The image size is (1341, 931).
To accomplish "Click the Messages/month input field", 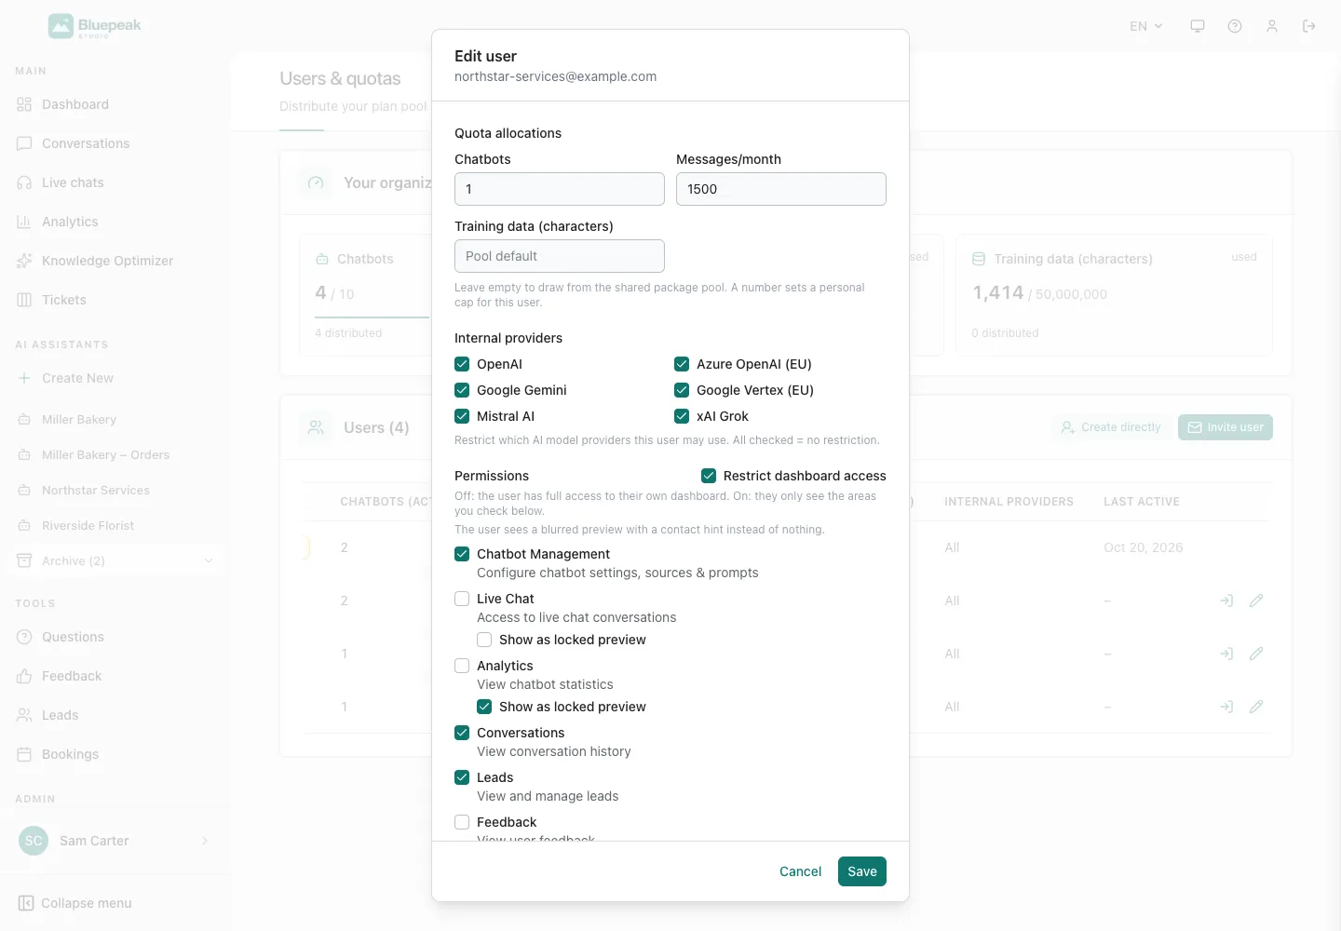I will click(781, 189).
